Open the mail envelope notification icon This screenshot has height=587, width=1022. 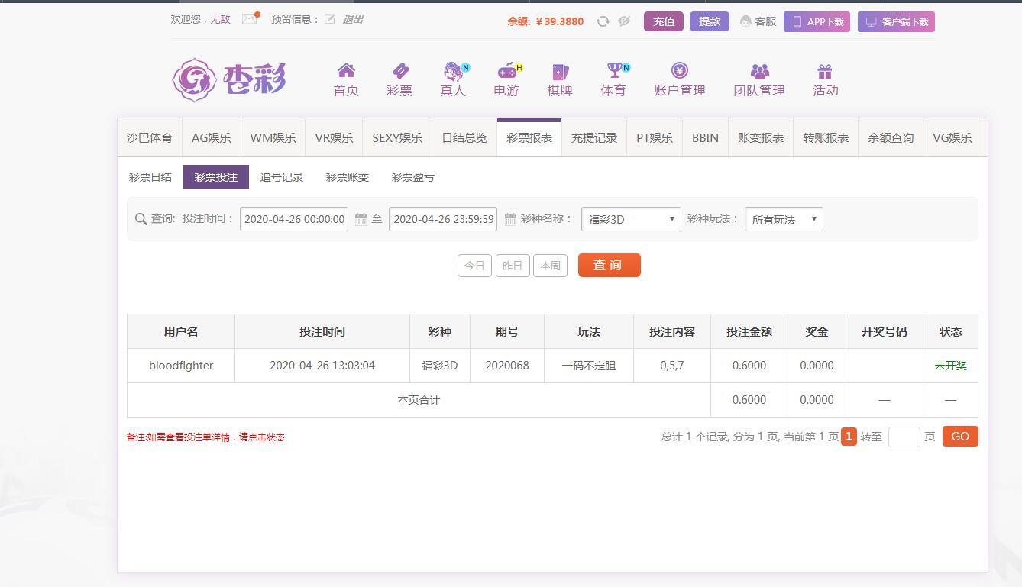click(x=250, y=19)
